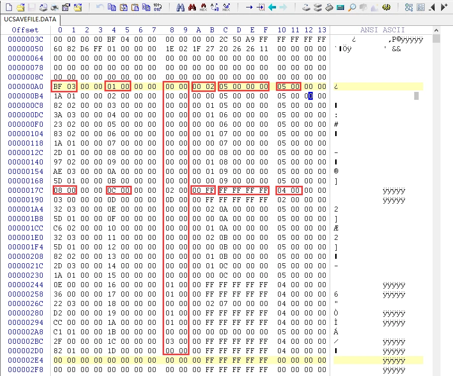Screen dimensions: 453x376
Task: Click ASCII text of row 0000003C
Action: click(387, 39)
